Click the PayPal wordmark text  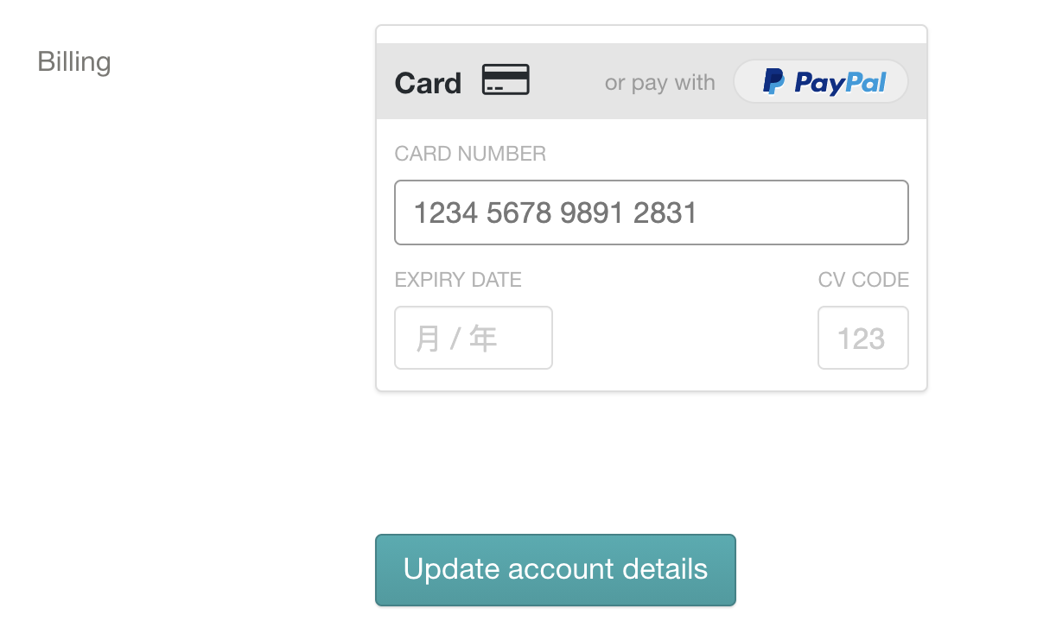[840, 83]
